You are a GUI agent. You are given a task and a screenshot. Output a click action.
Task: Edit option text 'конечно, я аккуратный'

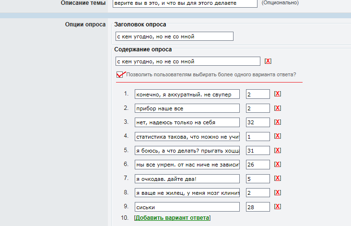click(187, 94)
